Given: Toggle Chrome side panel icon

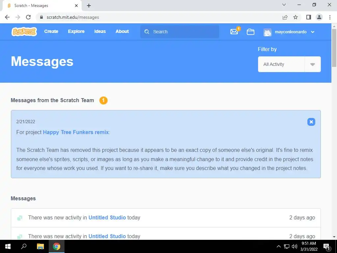Looking at the screenshot, I should coord(309,17).
